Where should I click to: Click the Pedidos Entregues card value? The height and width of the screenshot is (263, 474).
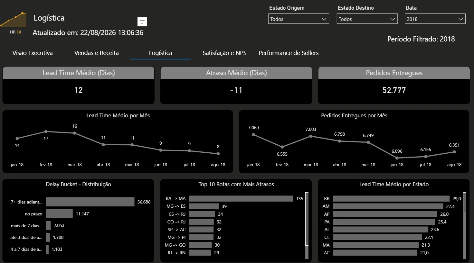pos(394,90)
